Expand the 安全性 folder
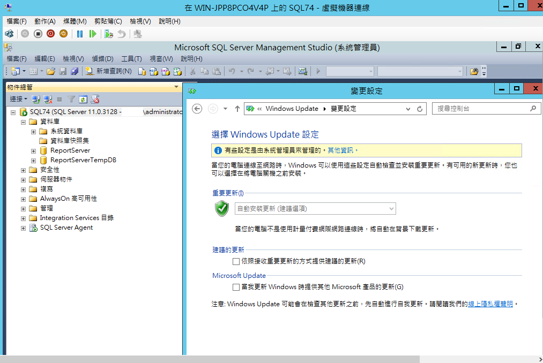 coord(23,171)
